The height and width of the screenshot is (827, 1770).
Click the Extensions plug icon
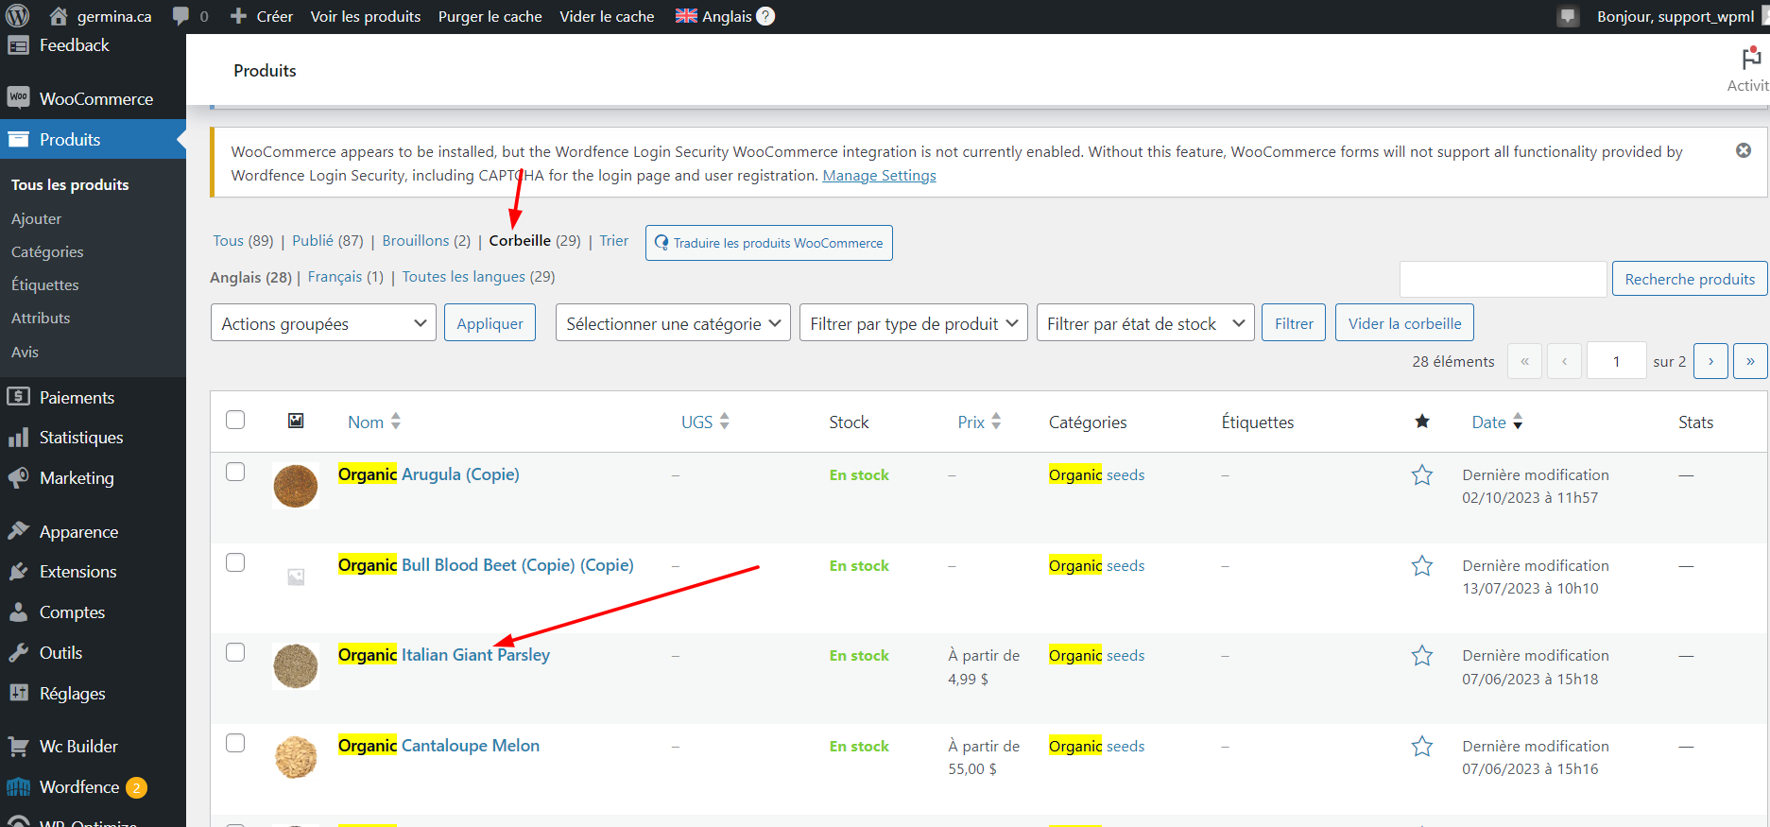[18, 571]
